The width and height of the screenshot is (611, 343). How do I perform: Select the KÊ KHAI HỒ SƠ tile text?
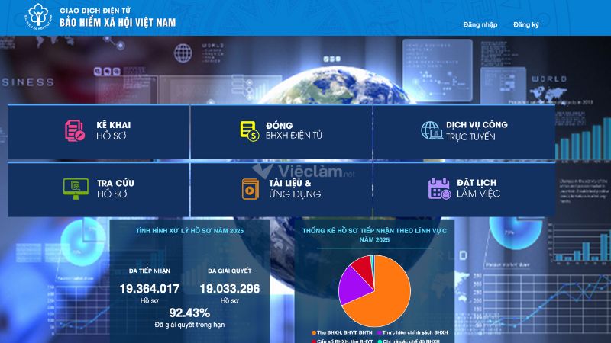[x=113, y=130]
